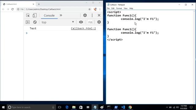Open Visual Studio Code from the taskbar

point(123,107)
